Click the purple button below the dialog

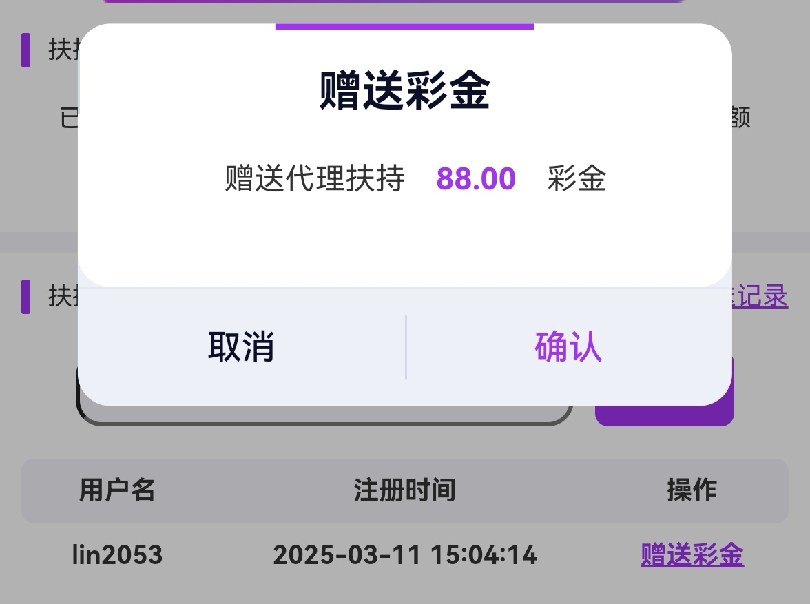click(665, 415)
